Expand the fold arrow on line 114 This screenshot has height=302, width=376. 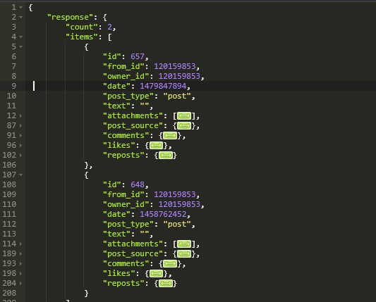point(21,244)
